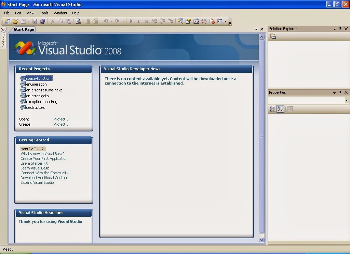Click the Add New Item toolbar icon

[23, 21]
